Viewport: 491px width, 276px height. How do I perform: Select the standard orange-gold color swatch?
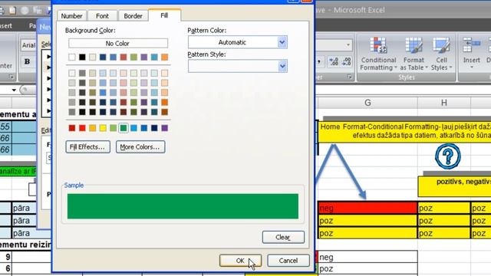click(x=92, y=128)
